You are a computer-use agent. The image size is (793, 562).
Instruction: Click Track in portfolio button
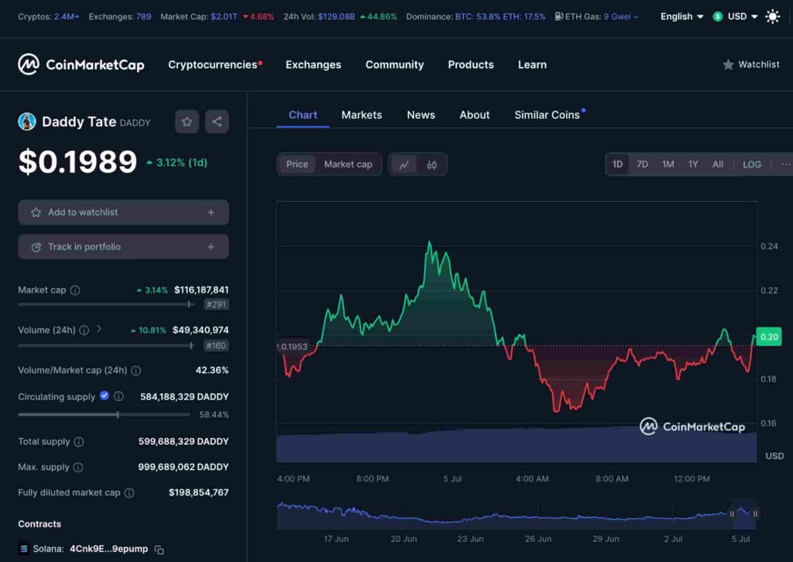click(x=123, y=247)
